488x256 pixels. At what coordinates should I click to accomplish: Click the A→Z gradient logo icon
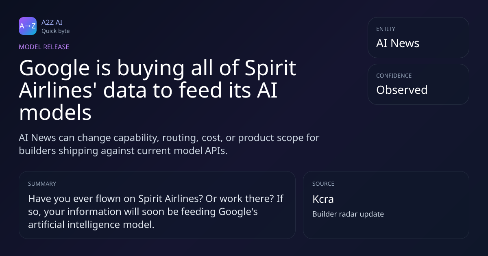pos(28,26)
